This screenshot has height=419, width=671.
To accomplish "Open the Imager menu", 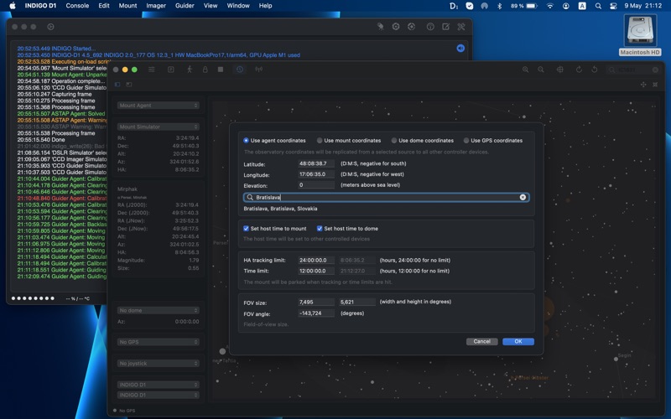I will point(156,6).
